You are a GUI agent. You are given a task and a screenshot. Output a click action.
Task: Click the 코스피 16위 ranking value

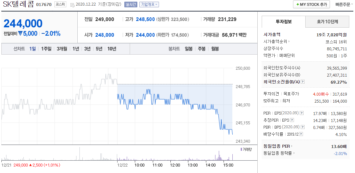point(337,42)
